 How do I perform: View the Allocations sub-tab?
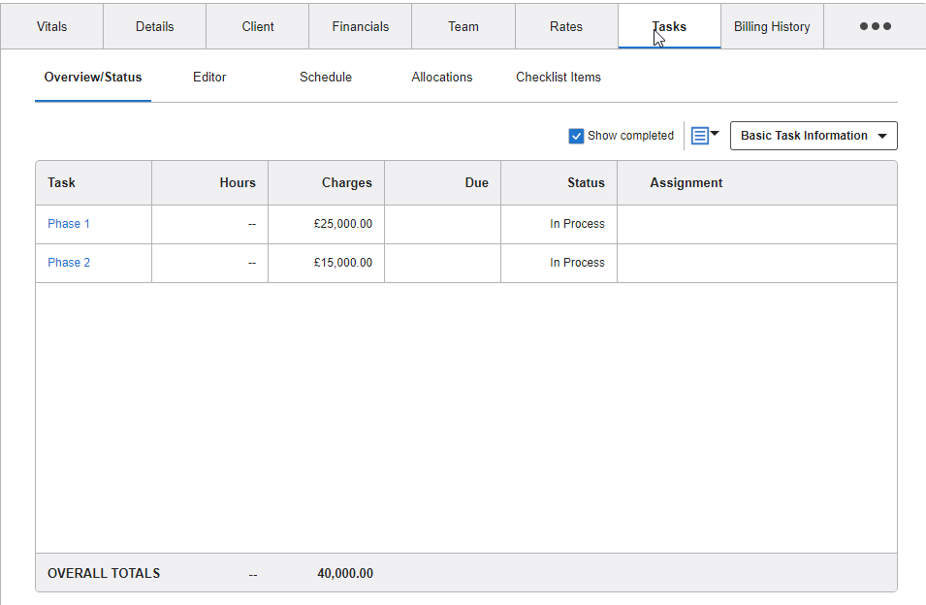pyautogui.click(x=442, y=78)
